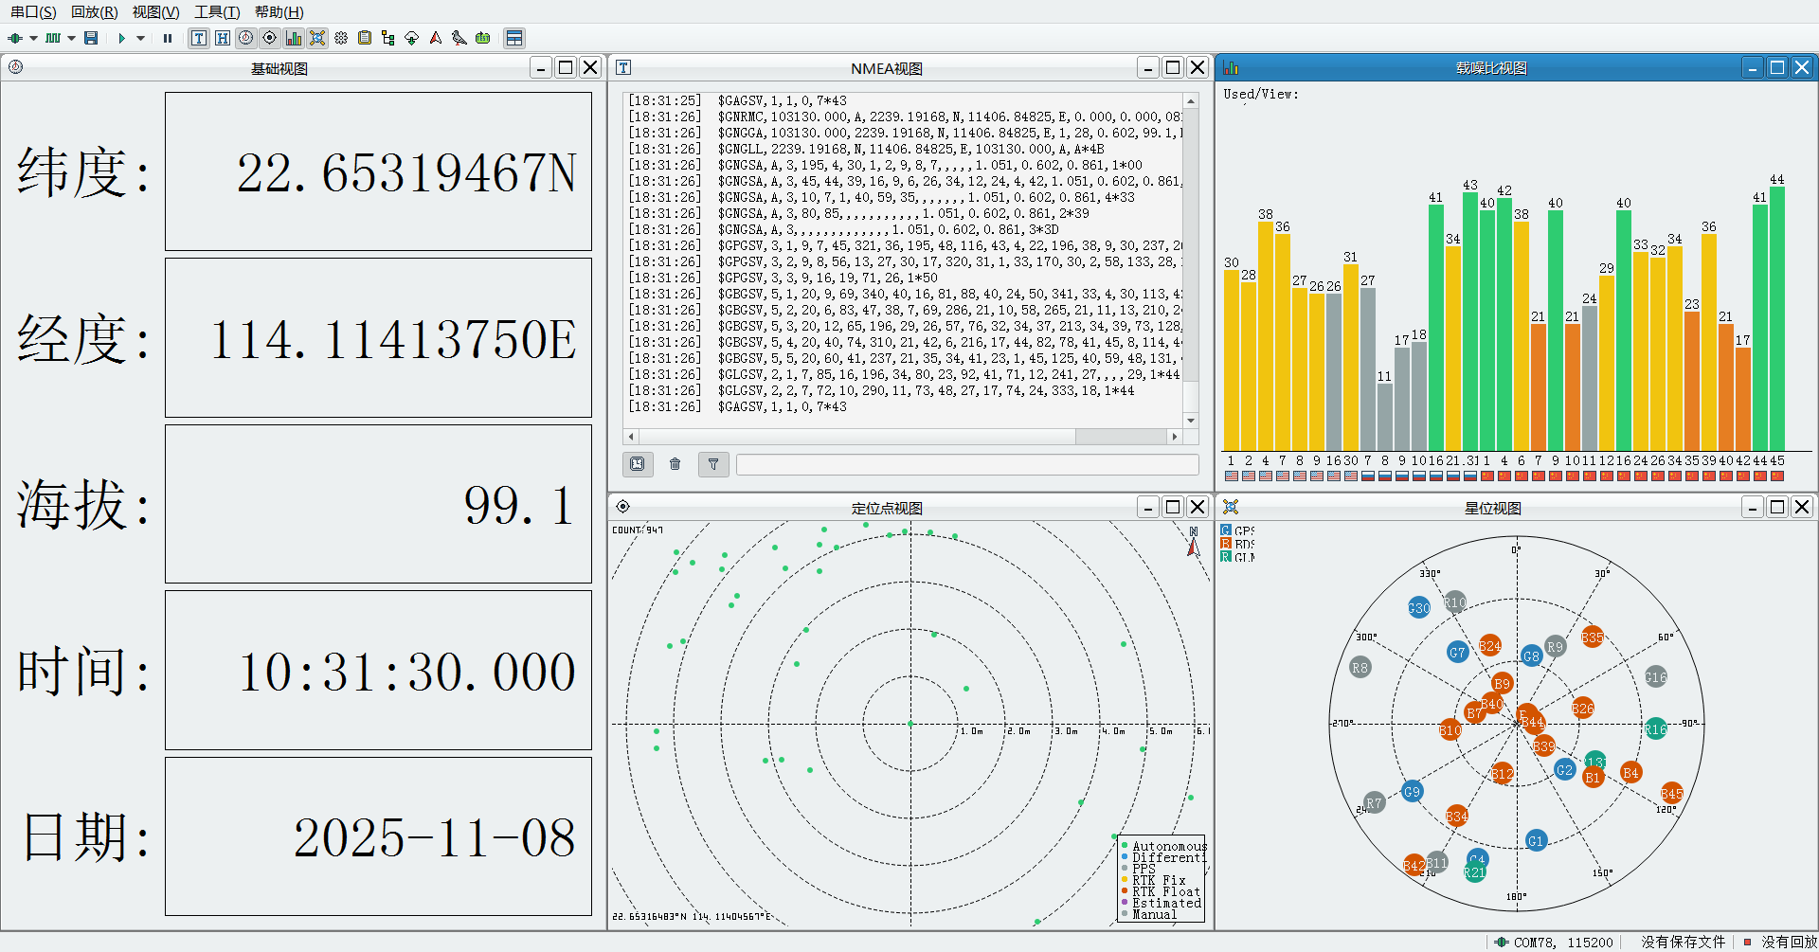
Task: Open the 视图(V) menu
Action: click(x=156, y=12)
